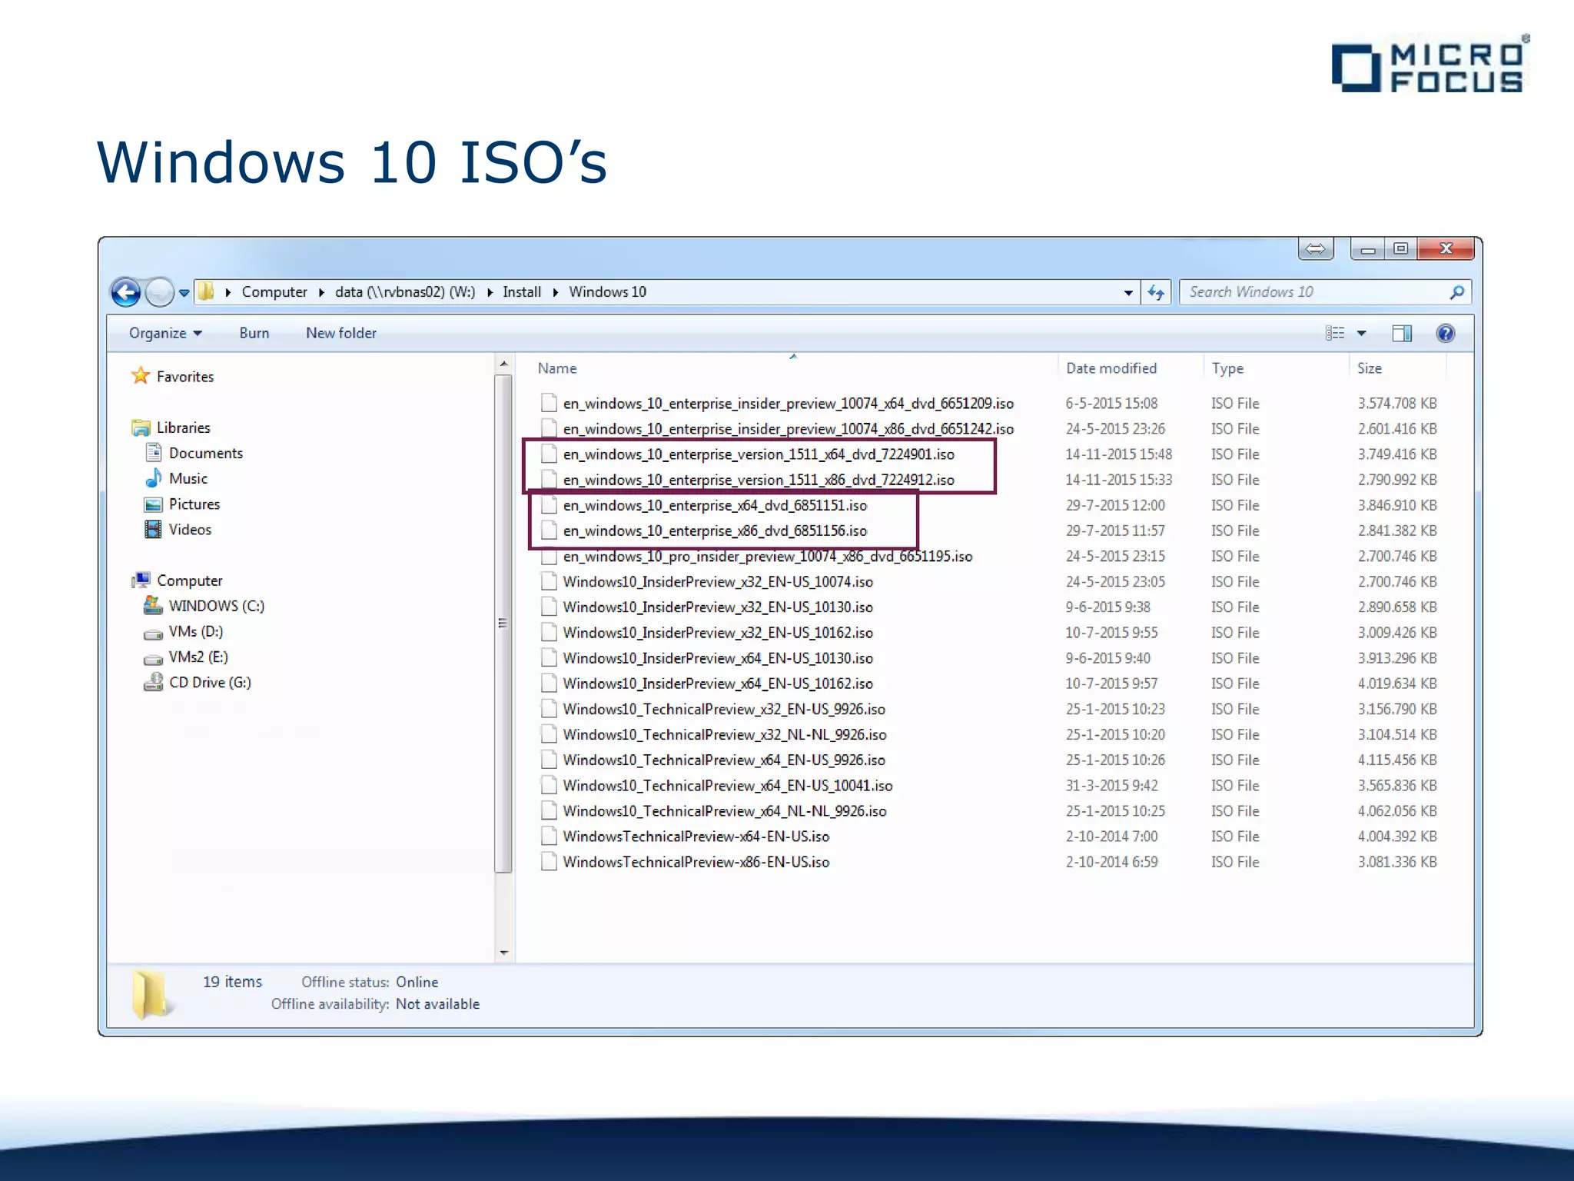Click the Help question mark icon
The image size is (1574, 1181).
[x=1445, y=333]
